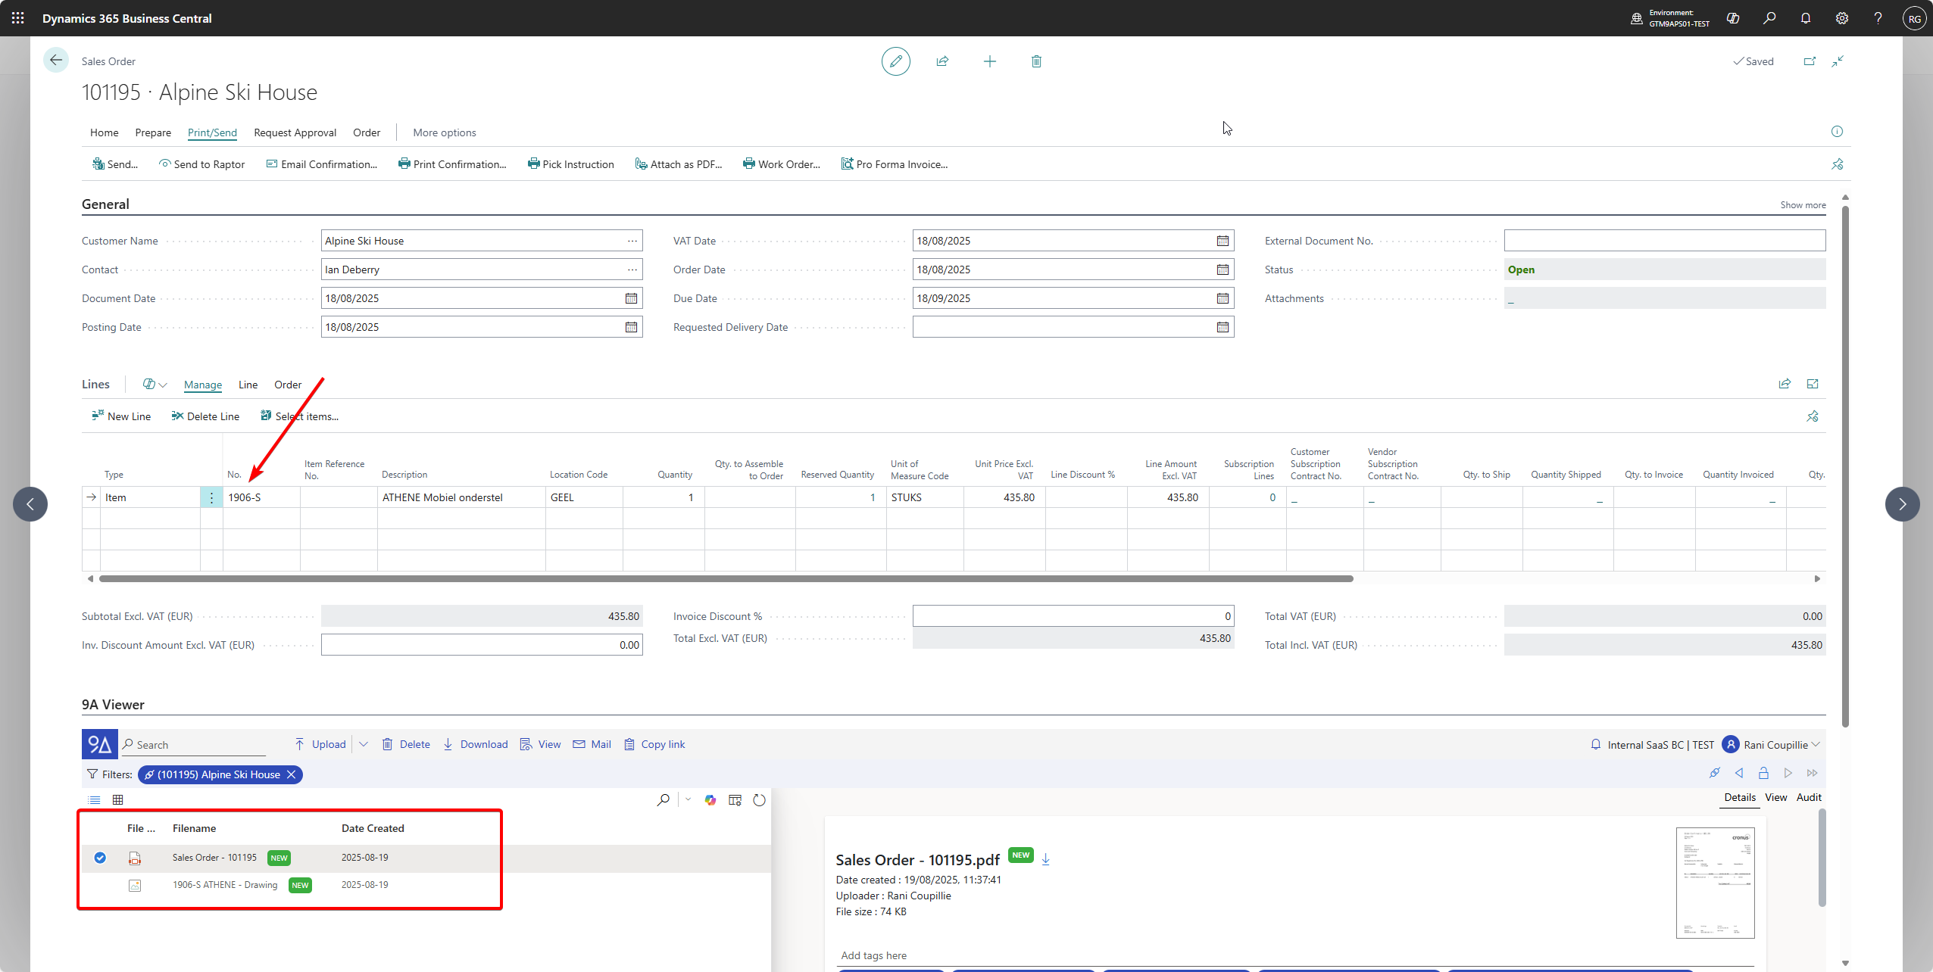The image size is (1933, 972).
Task: Download Sales Order PDF via arrow icon
Action: (x=1046, y=859)
